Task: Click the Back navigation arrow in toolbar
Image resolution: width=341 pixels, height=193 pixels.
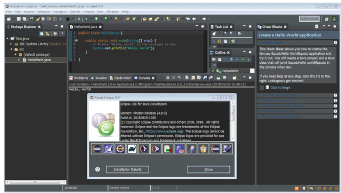Action: (x=194, y=19)
